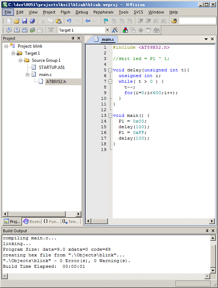Close the main.c editor tab with the X
Viewport: 218px width, 288px height.
pos(212,39)
